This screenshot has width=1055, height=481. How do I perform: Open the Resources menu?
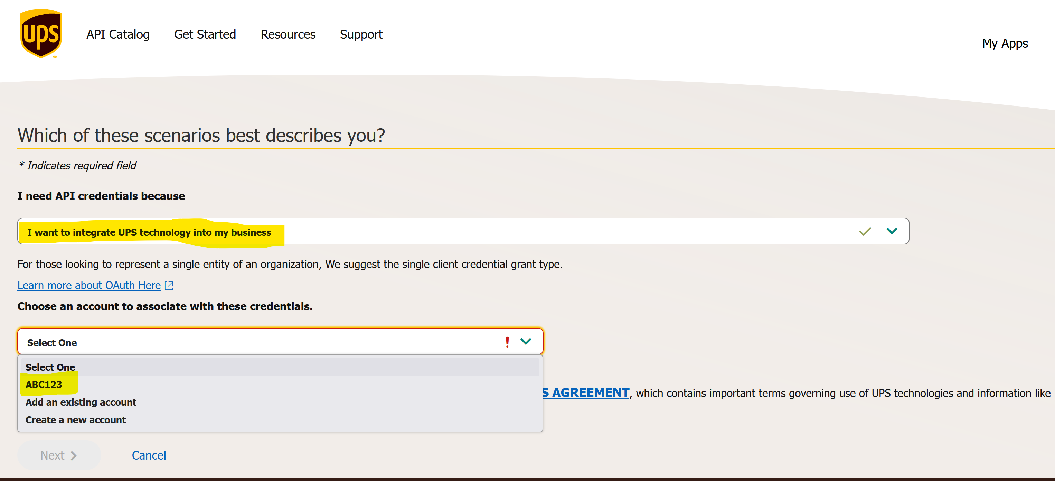click(288, 35)
